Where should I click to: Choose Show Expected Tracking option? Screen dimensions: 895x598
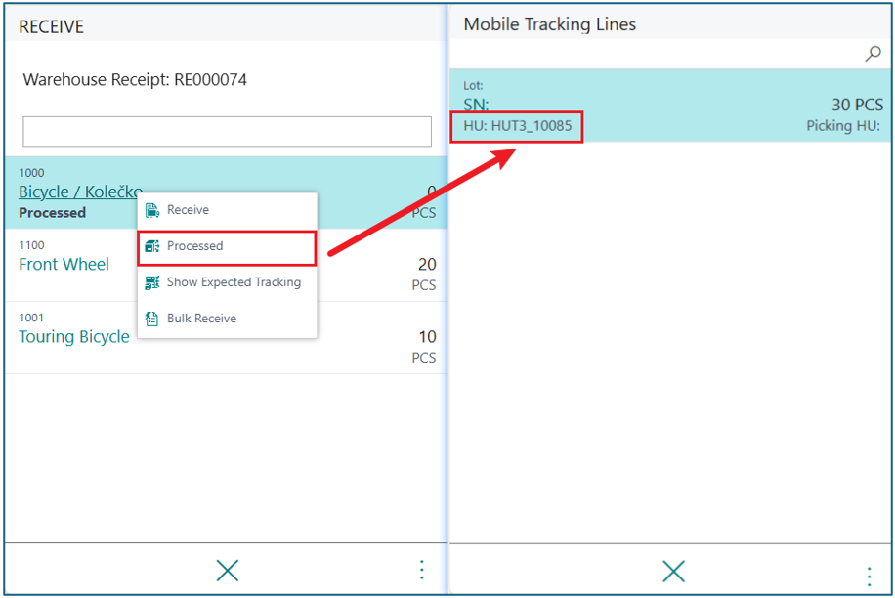[x=234, y=282]
